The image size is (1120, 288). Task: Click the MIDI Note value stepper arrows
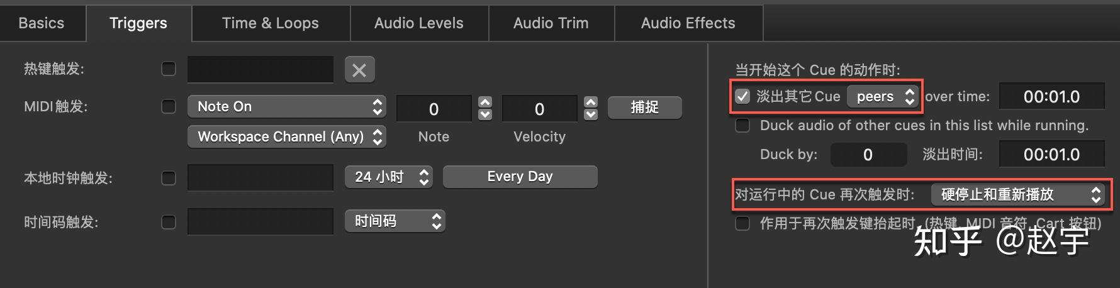(x=484, y=108)
